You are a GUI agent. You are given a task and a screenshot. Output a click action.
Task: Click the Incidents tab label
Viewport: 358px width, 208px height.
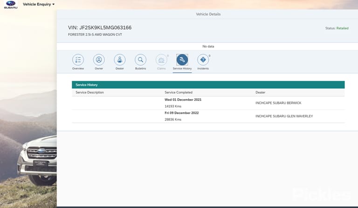(203, 68)
